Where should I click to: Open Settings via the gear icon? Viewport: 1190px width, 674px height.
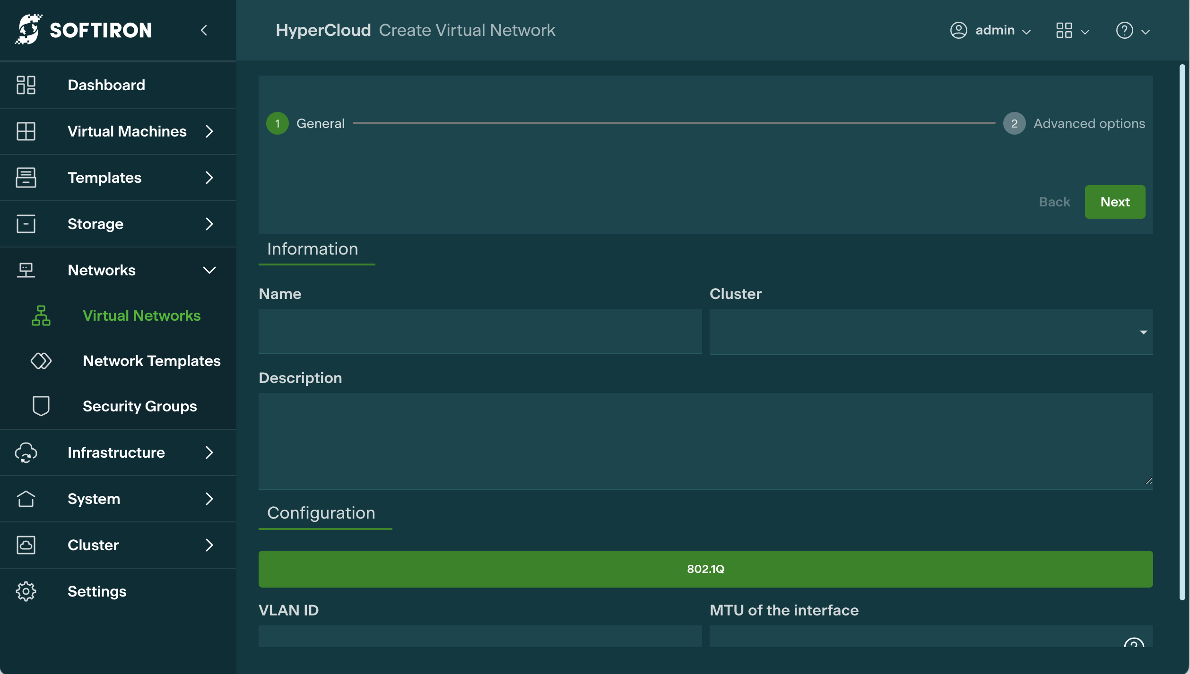[x=26, y=591]
